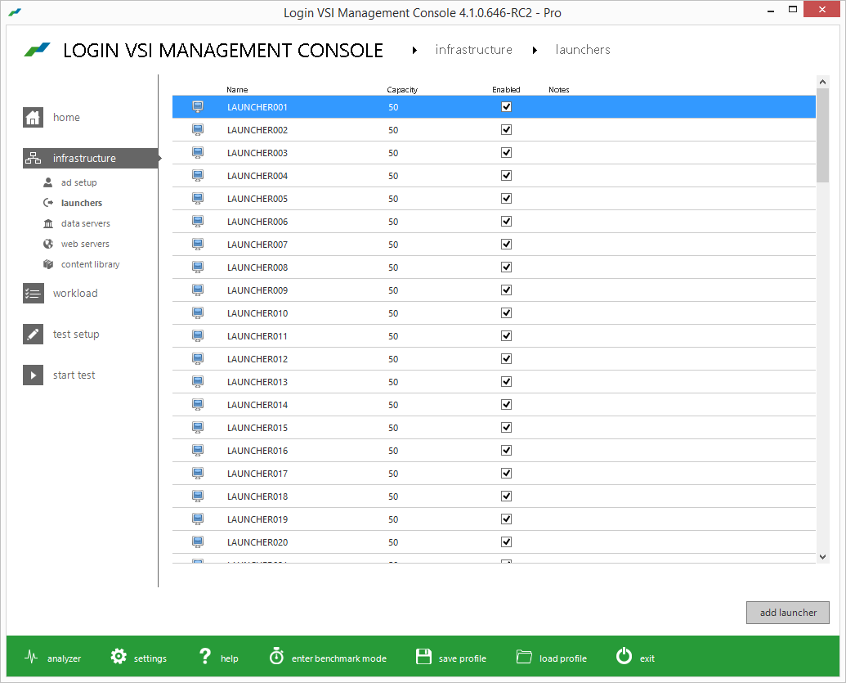Select the infrastructure menu item
Image resolution: width=846 pixels, height=683 pixels.
[x=91, y=158]
